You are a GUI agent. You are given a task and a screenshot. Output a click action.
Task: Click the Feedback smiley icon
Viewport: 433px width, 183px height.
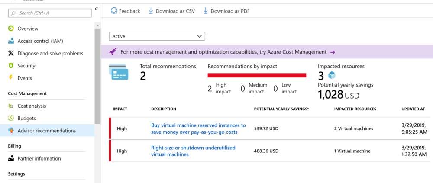[114, 11]
